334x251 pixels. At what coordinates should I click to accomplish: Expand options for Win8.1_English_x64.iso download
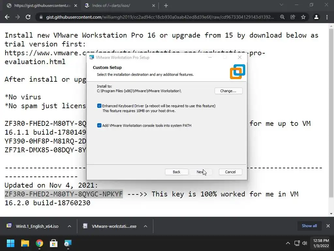point(69,226)
